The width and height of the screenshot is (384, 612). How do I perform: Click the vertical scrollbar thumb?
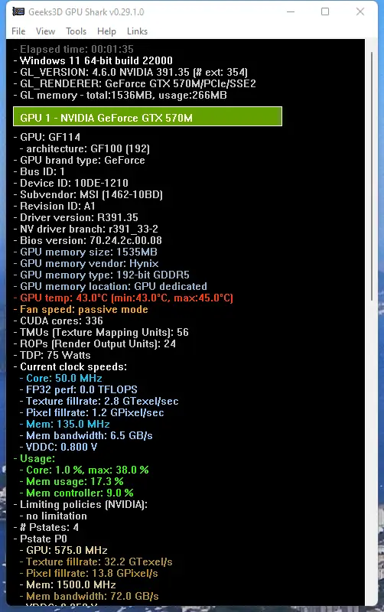pyautogui.click(x=372, y=176)
